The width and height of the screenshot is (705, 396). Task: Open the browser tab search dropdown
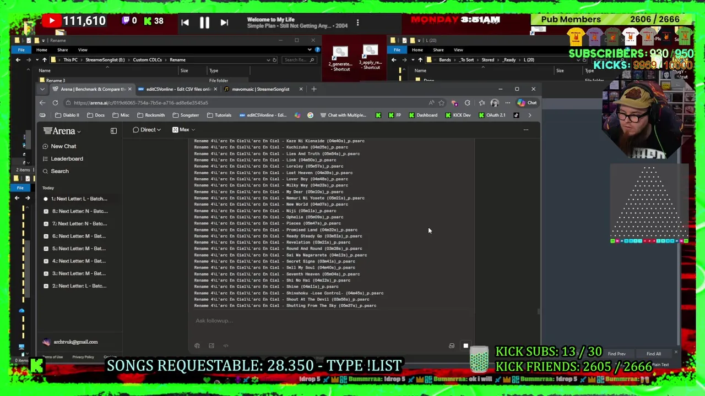coord(42,89)
